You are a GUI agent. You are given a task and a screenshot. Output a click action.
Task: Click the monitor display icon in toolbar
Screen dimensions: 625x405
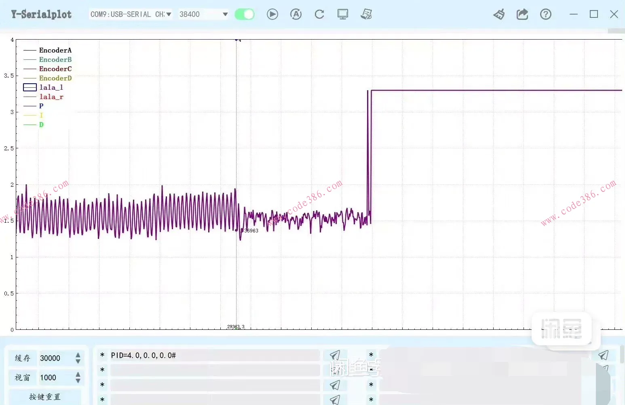(x=343, y=15)
